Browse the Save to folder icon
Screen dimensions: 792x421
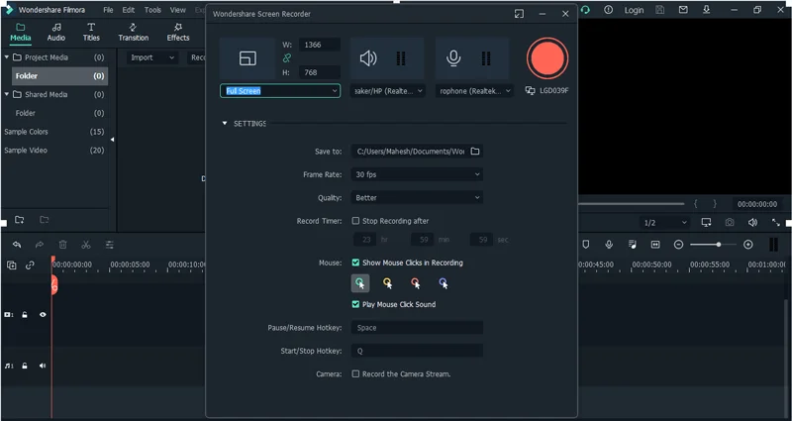(x=475, y=152)
